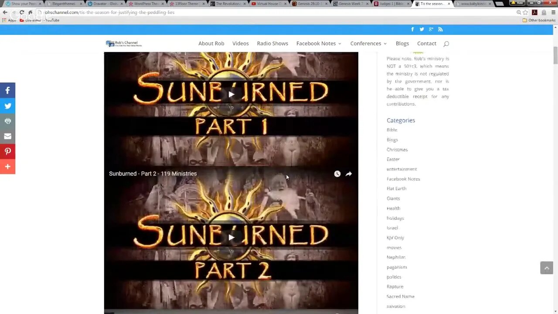The height and width of the screenshot is (314, 558).
Task: Click the browser back arrow
Action: point(5,12)
